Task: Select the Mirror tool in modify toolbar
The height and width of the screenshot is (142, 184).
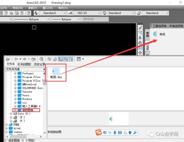Action: [x=140, y=38]
